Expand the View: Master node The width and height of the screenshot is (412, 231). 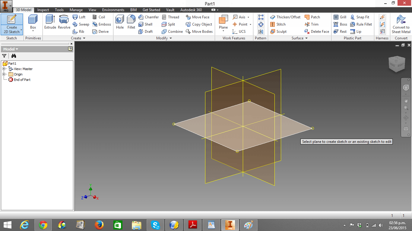(4, 69)
